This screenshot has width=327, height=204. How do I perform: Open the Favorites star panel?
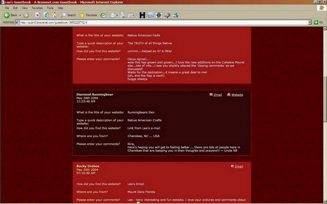(x=88, y=15)
